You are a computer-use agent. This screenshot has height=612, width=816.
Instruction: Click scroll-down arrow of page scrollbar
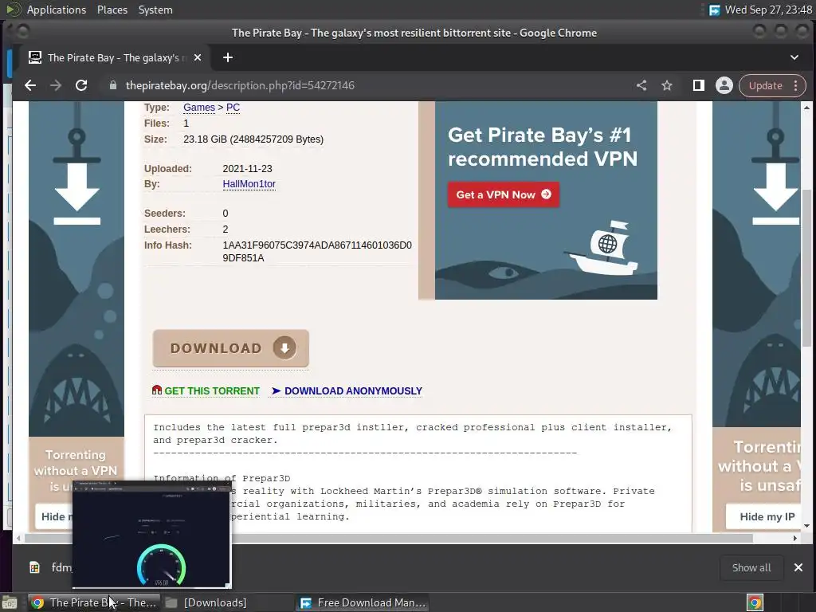(x=806, y=526)
